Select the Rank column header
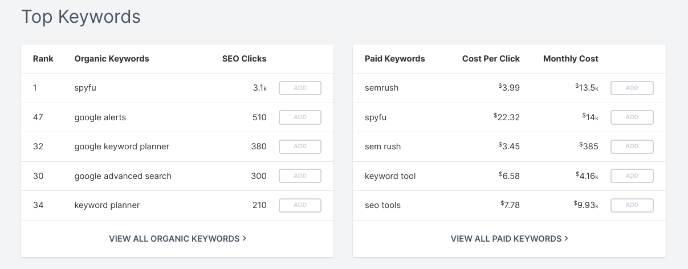This screenshot has height=269, width=688. point(43,59)
